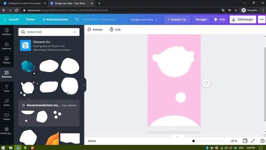Open the 25 % zoom level menu
Image resolution: width=266 pixels, height=150 pixels.
(x=234, y=141)
